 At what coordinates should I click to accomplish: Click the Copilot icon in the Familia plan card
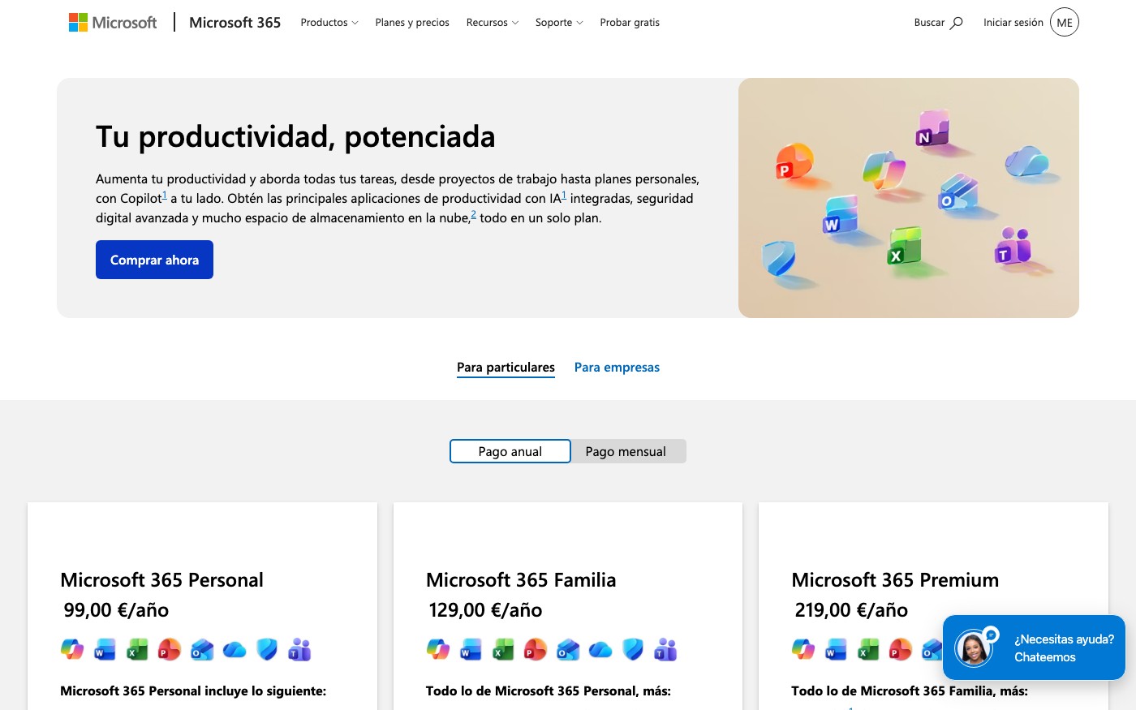pos(438,649)
